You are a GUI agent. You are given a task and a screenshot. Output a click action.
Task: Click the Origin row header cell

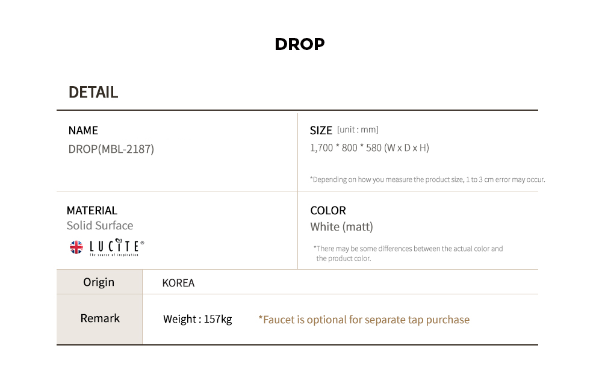(99, 282)
